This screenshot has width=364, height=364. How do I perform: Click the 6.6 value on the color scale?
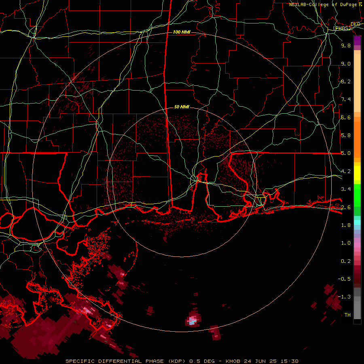(346, 117)
